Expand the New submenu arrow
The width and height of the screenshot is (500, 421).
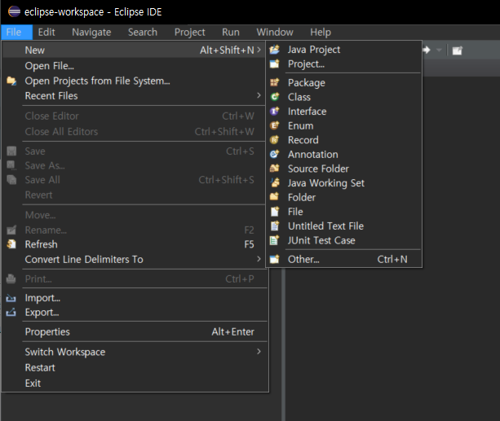pyautogui.click(x=259, y=50)
